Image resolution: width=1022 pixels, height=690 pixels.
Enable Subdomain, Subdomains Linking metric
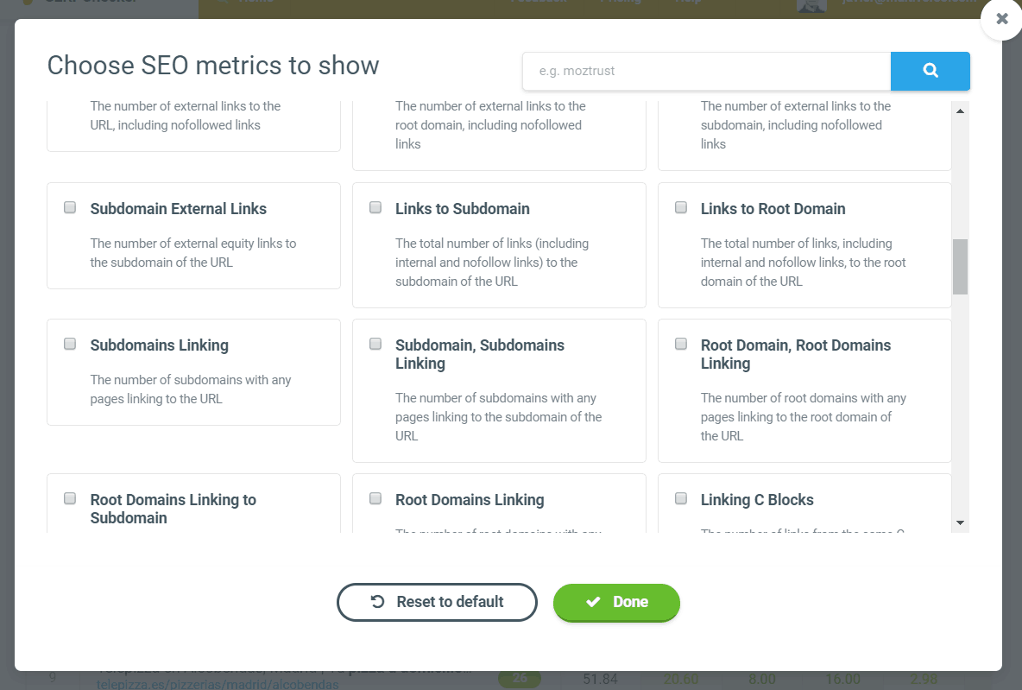click(375, 344)
